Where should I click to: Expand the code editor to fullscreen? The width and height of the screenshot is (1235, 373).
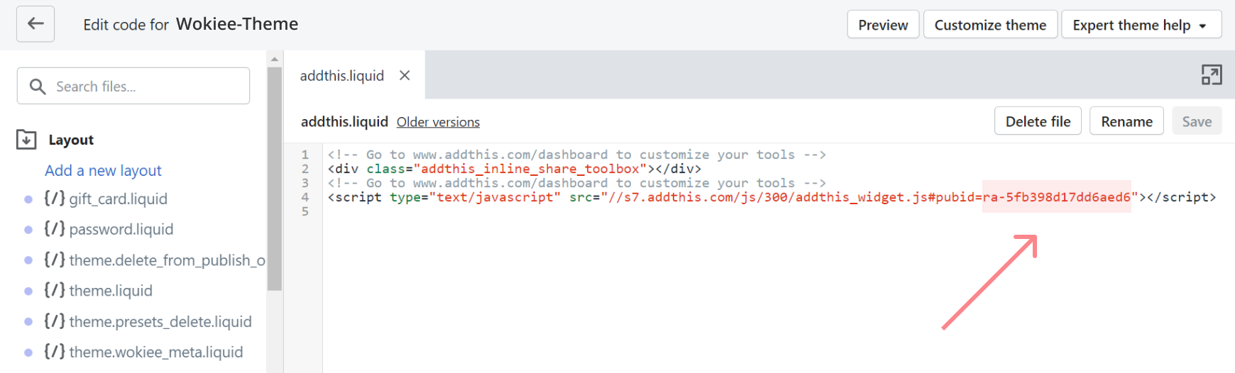[1211, 74]
